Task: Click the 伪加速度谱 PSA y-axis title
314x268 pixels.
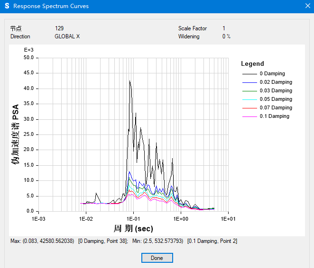Action: click(x=16, y=134)
